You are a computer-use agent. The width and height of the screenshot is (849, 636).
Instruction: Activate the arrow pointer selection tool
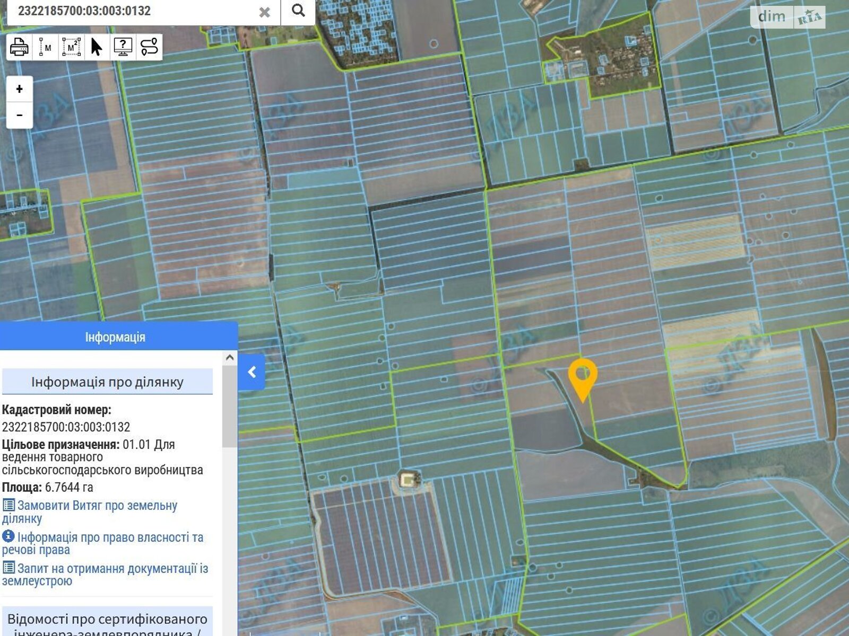pyautogui.click(x=97, y=47)
